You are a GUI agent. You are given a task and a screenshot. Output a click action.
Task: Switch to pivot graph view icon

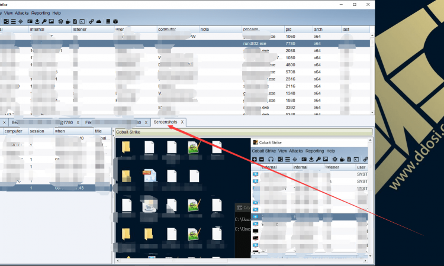(x=7, y=21)
